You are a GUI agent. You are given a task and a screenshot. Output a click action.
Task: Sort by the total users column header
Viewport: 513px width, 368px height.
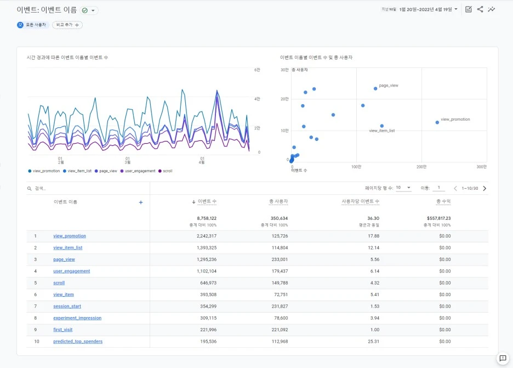[278, 201]
